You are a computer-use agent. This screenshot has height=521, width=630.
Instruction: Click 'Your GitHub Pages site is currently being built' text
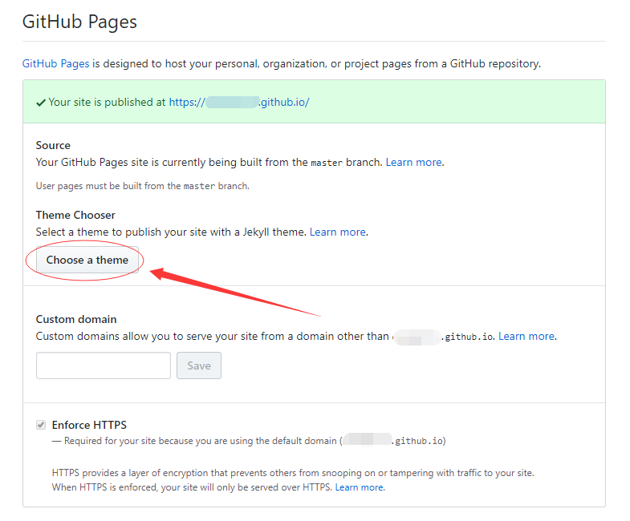209,162
